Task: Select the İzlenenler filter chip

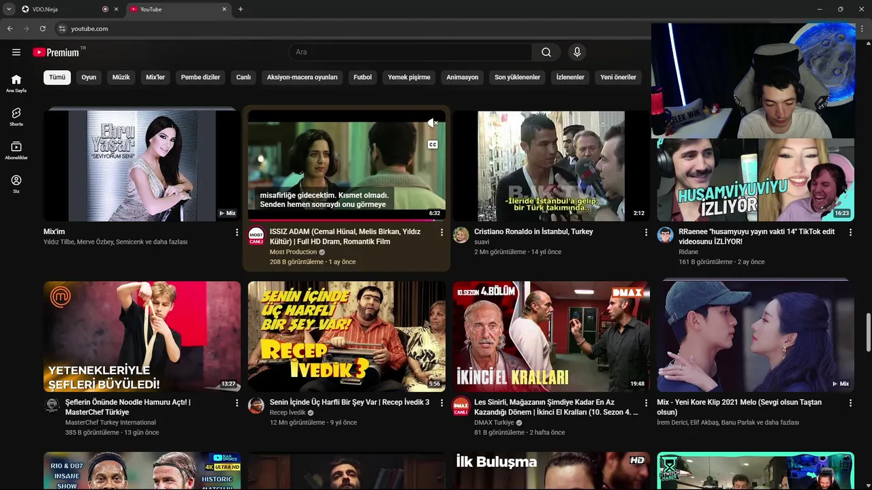Action: click(x=570, y=77)
